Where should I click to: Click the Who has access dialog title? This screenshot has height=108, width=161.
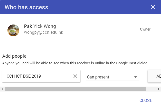pos(26,7)
